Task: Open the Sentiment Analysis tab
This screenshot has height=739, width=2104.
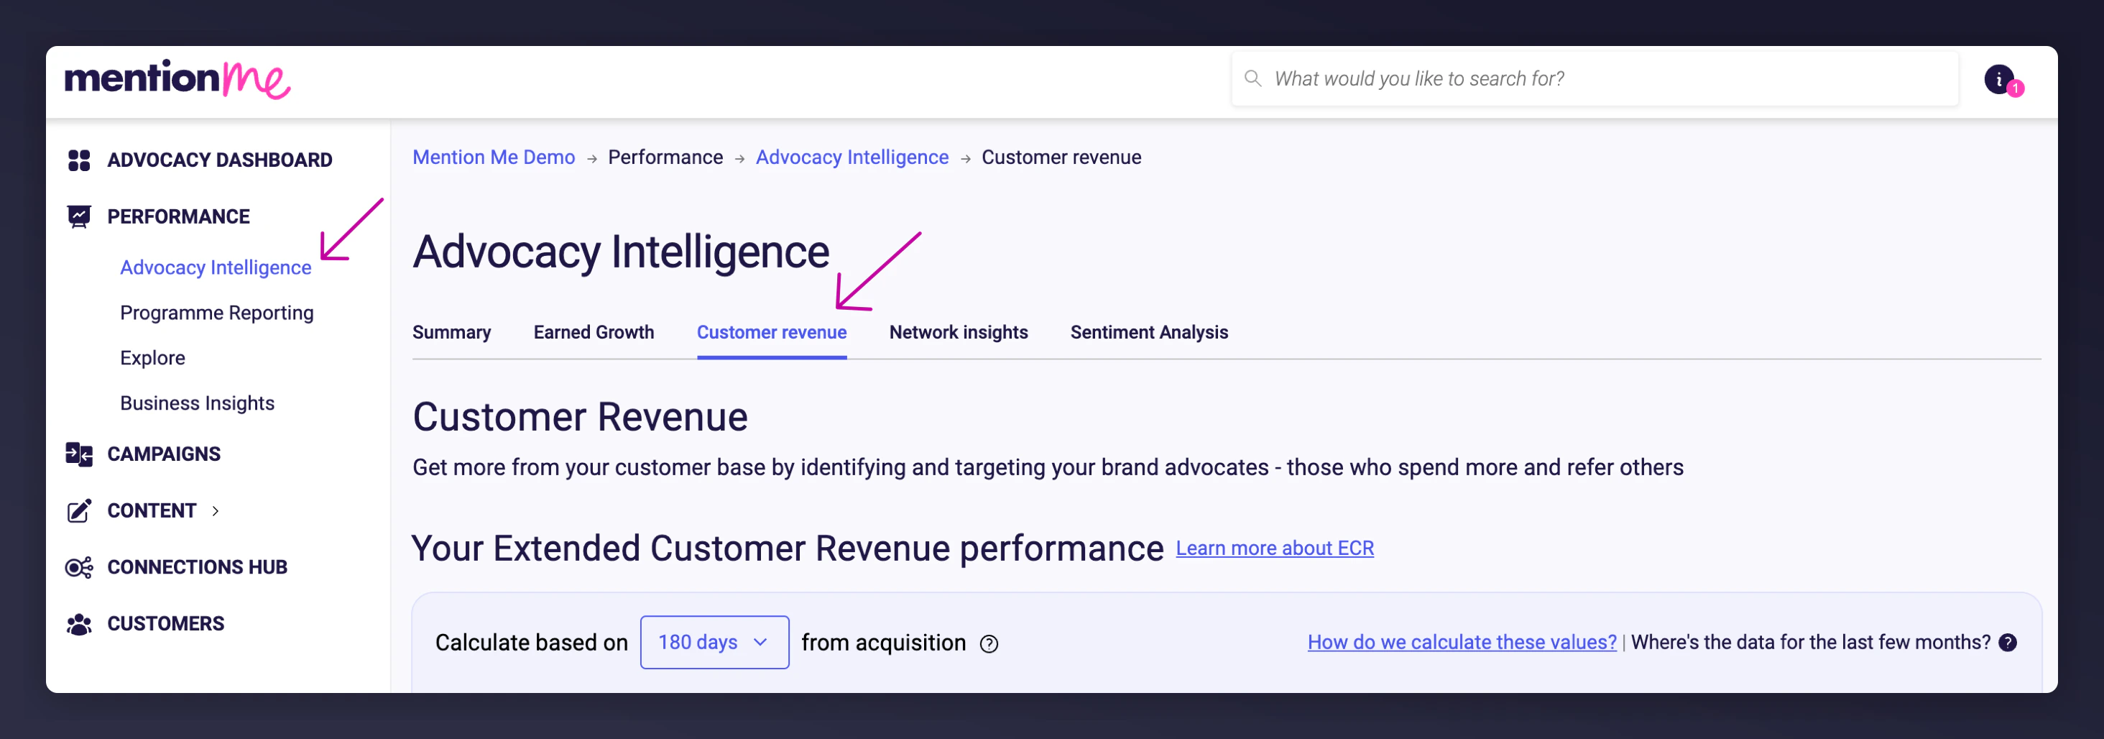Action: click(x=1149, y=333)
